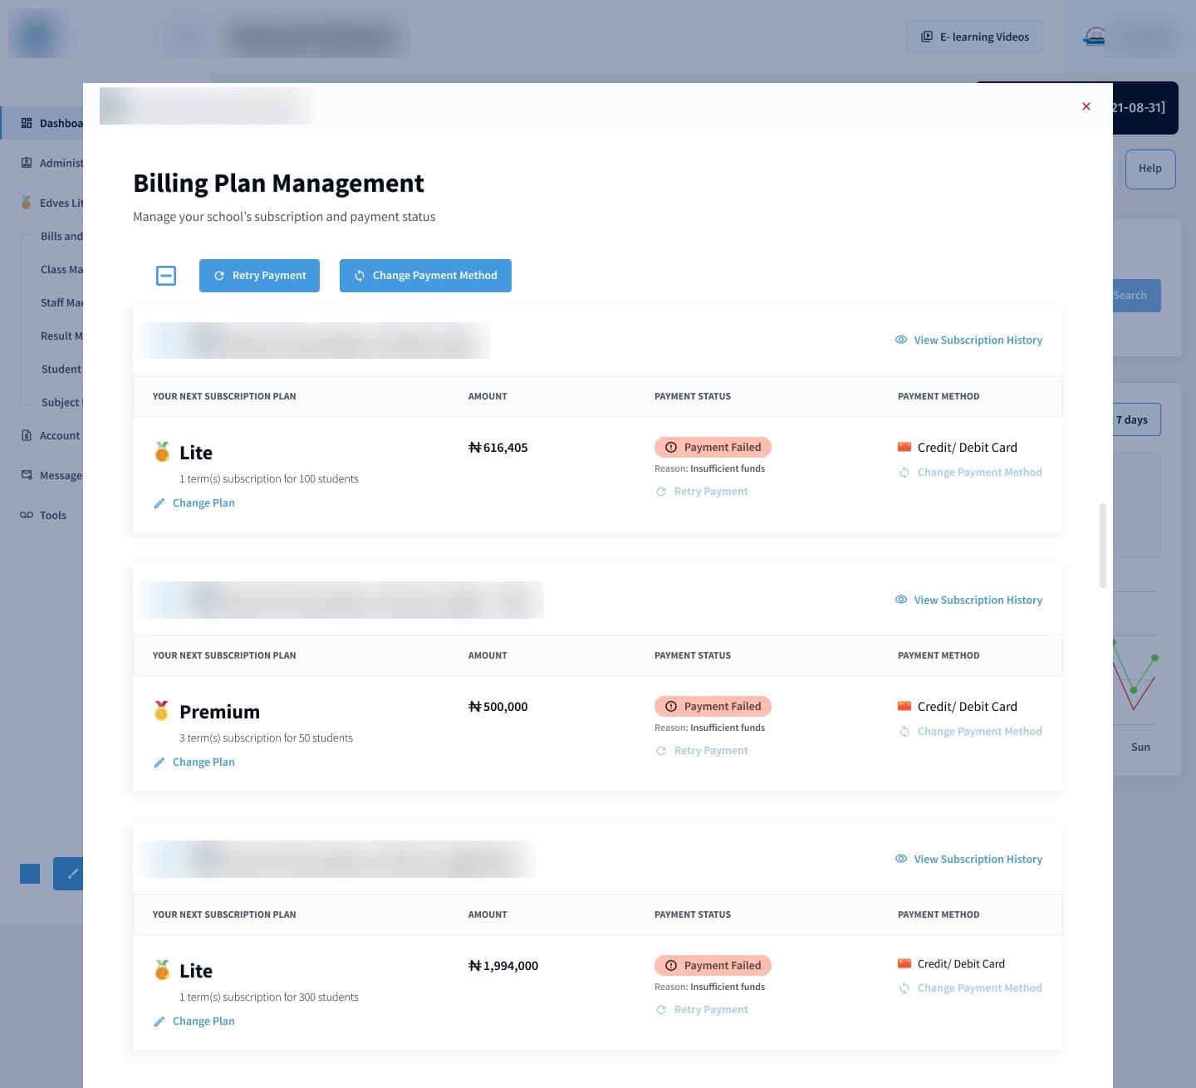Click the Payment Failed badge for ₦1,994,000 plan
Screen dimensions: 1196x1088
713,965
